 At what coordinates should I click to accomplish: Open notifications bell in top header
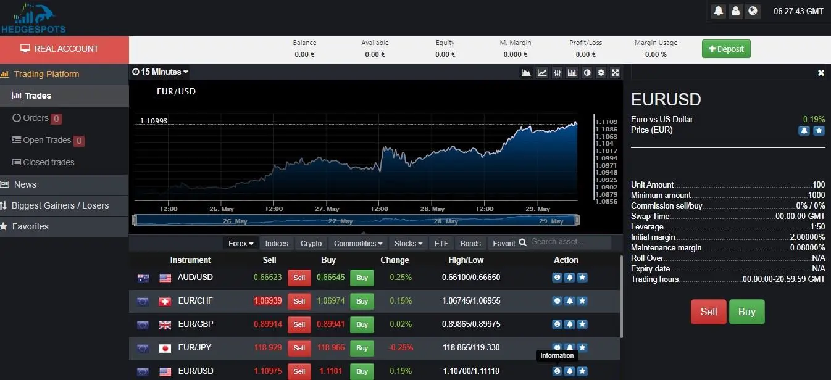coord(718,10)
